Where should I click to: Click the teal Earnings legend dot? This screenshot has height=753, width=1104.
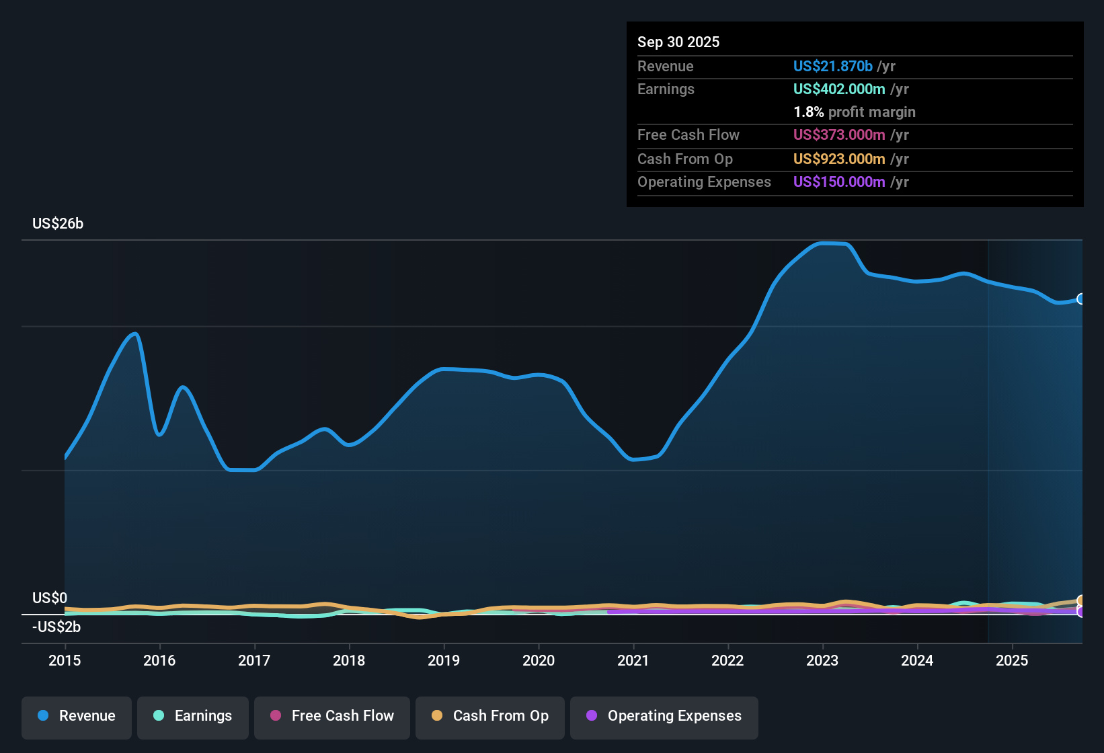coord(159,717)
